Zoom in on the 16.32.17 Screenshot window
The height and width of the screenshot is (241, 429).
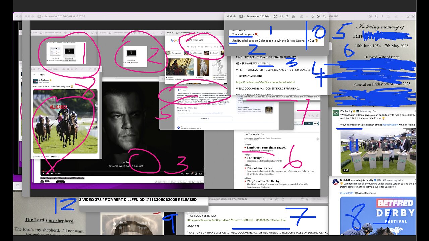tap(277, 199)
